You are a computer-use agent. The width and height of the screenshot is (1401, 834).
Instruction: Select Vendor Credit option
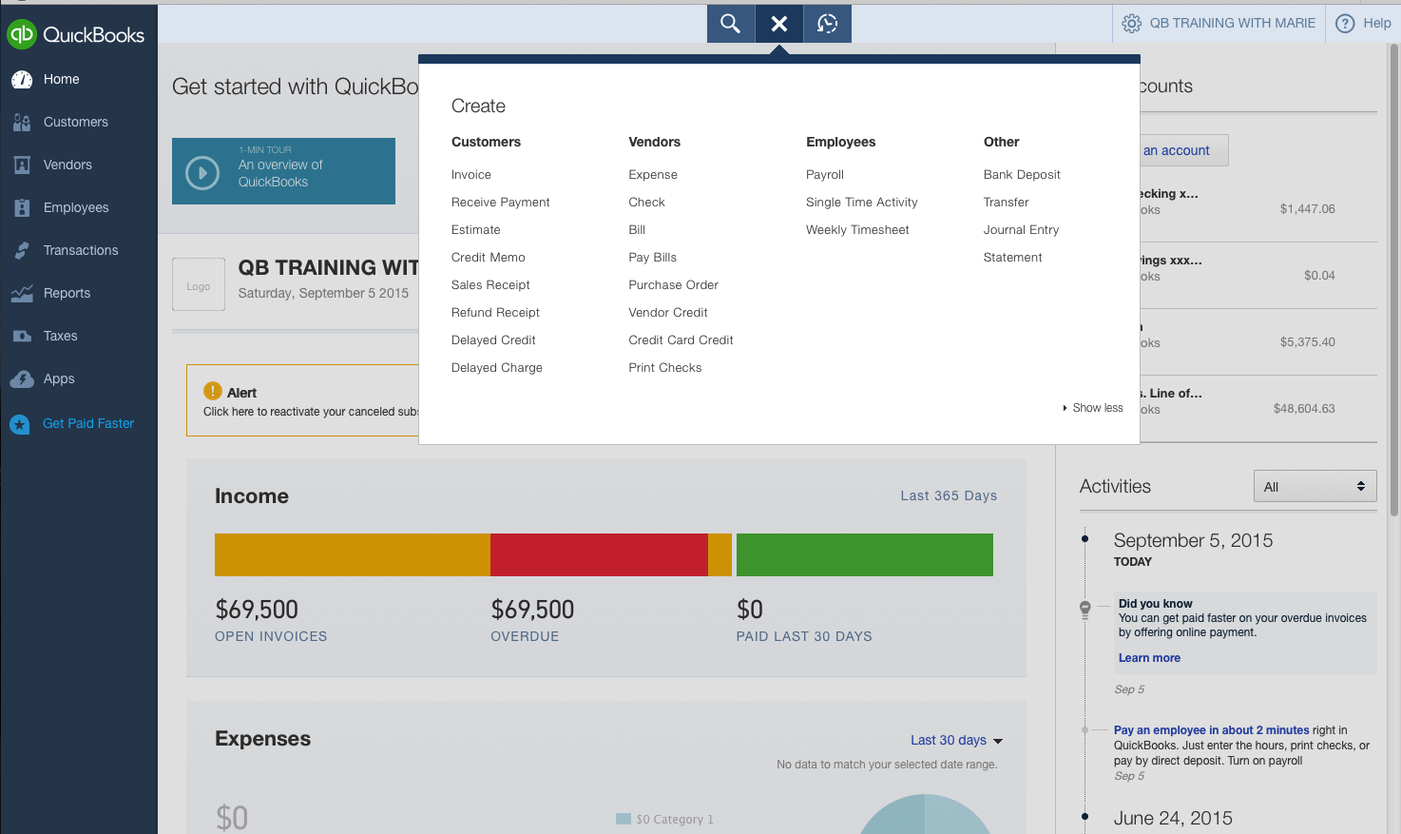coord(668,313)
